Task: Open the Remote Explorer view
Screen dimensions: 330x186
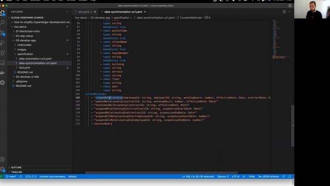Action: [3, 63]
